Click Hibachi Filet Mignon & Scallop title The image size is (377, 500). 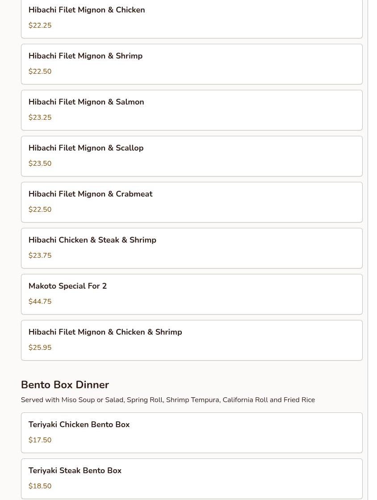pos(86,148)
